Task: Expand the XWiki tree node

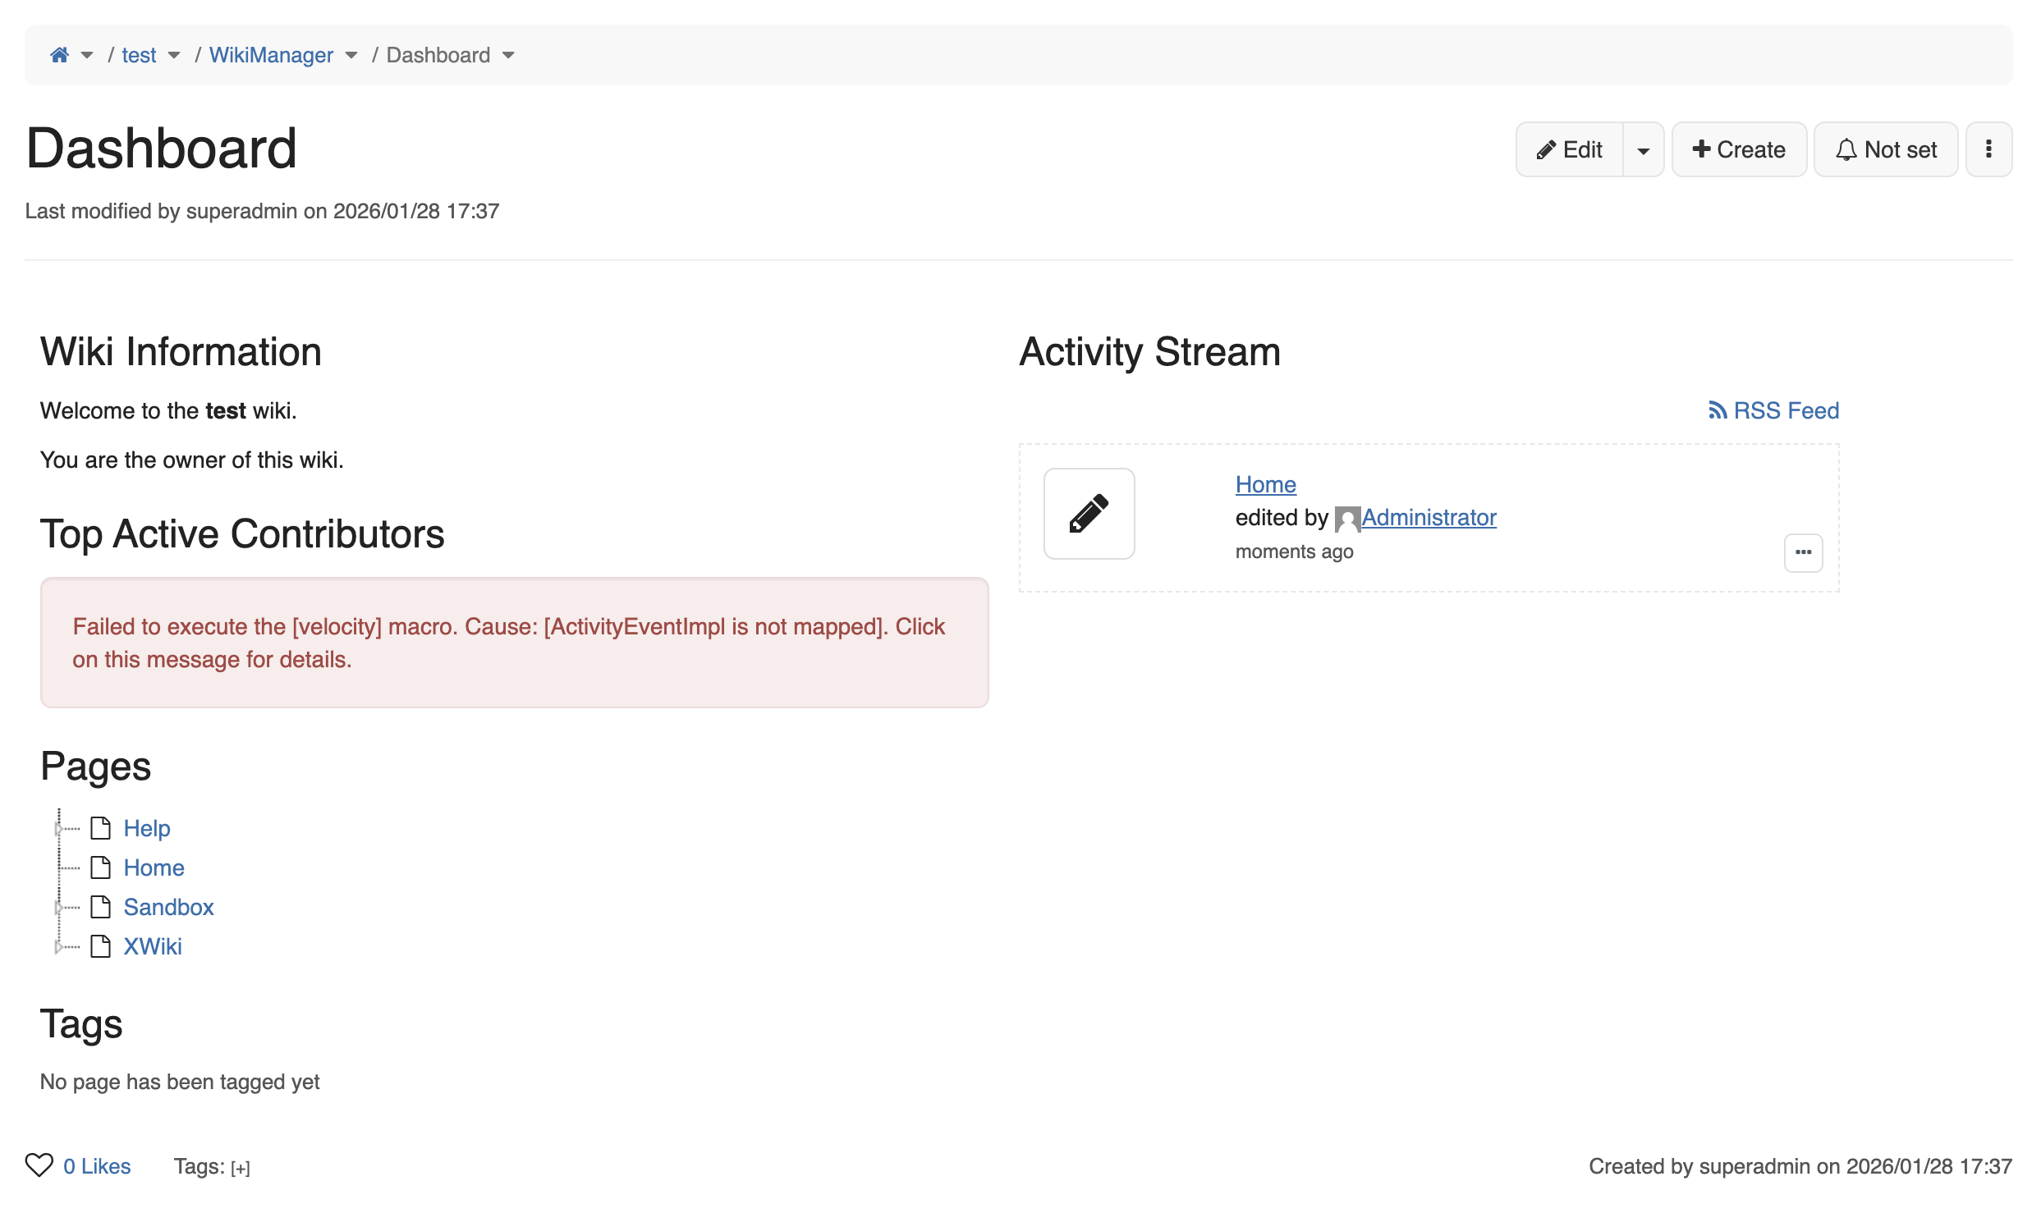Action: (x=58, y=947)
